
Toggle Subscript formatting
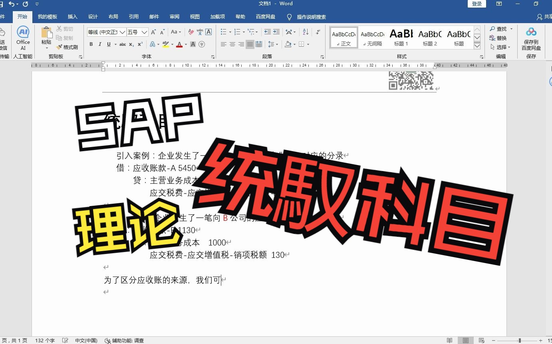131,44
